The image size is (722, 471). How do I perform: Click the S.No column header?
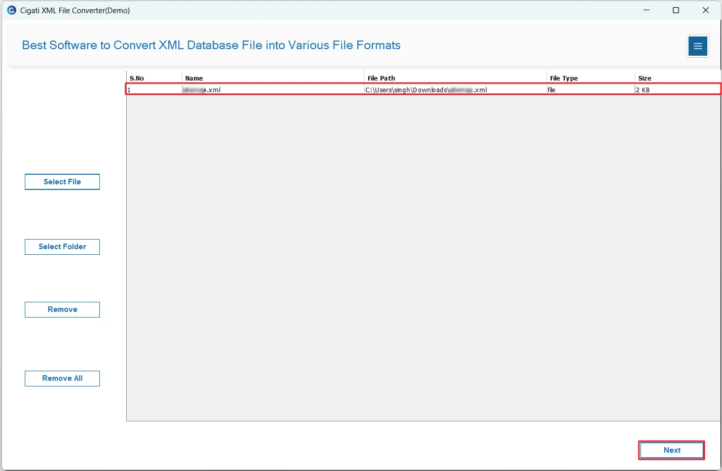(x=154, y=78)
